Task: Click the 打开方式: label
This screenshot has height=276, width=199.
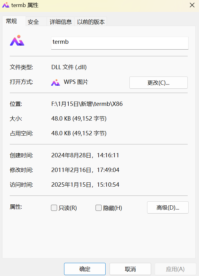Action: click(x=21, y=82)
